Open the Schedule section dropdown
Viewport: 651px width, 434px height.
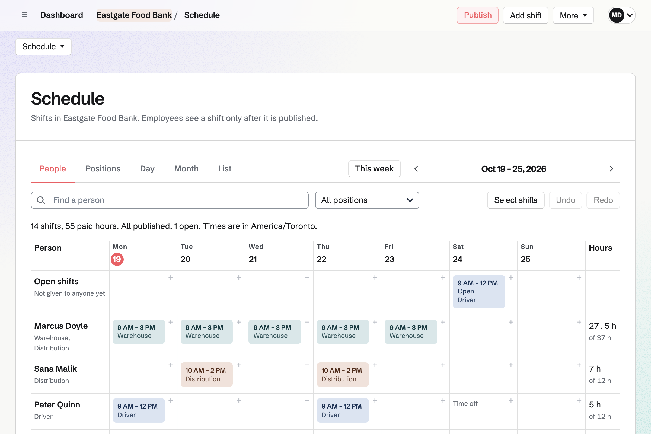pyautogui.click(x=43, y=46)
